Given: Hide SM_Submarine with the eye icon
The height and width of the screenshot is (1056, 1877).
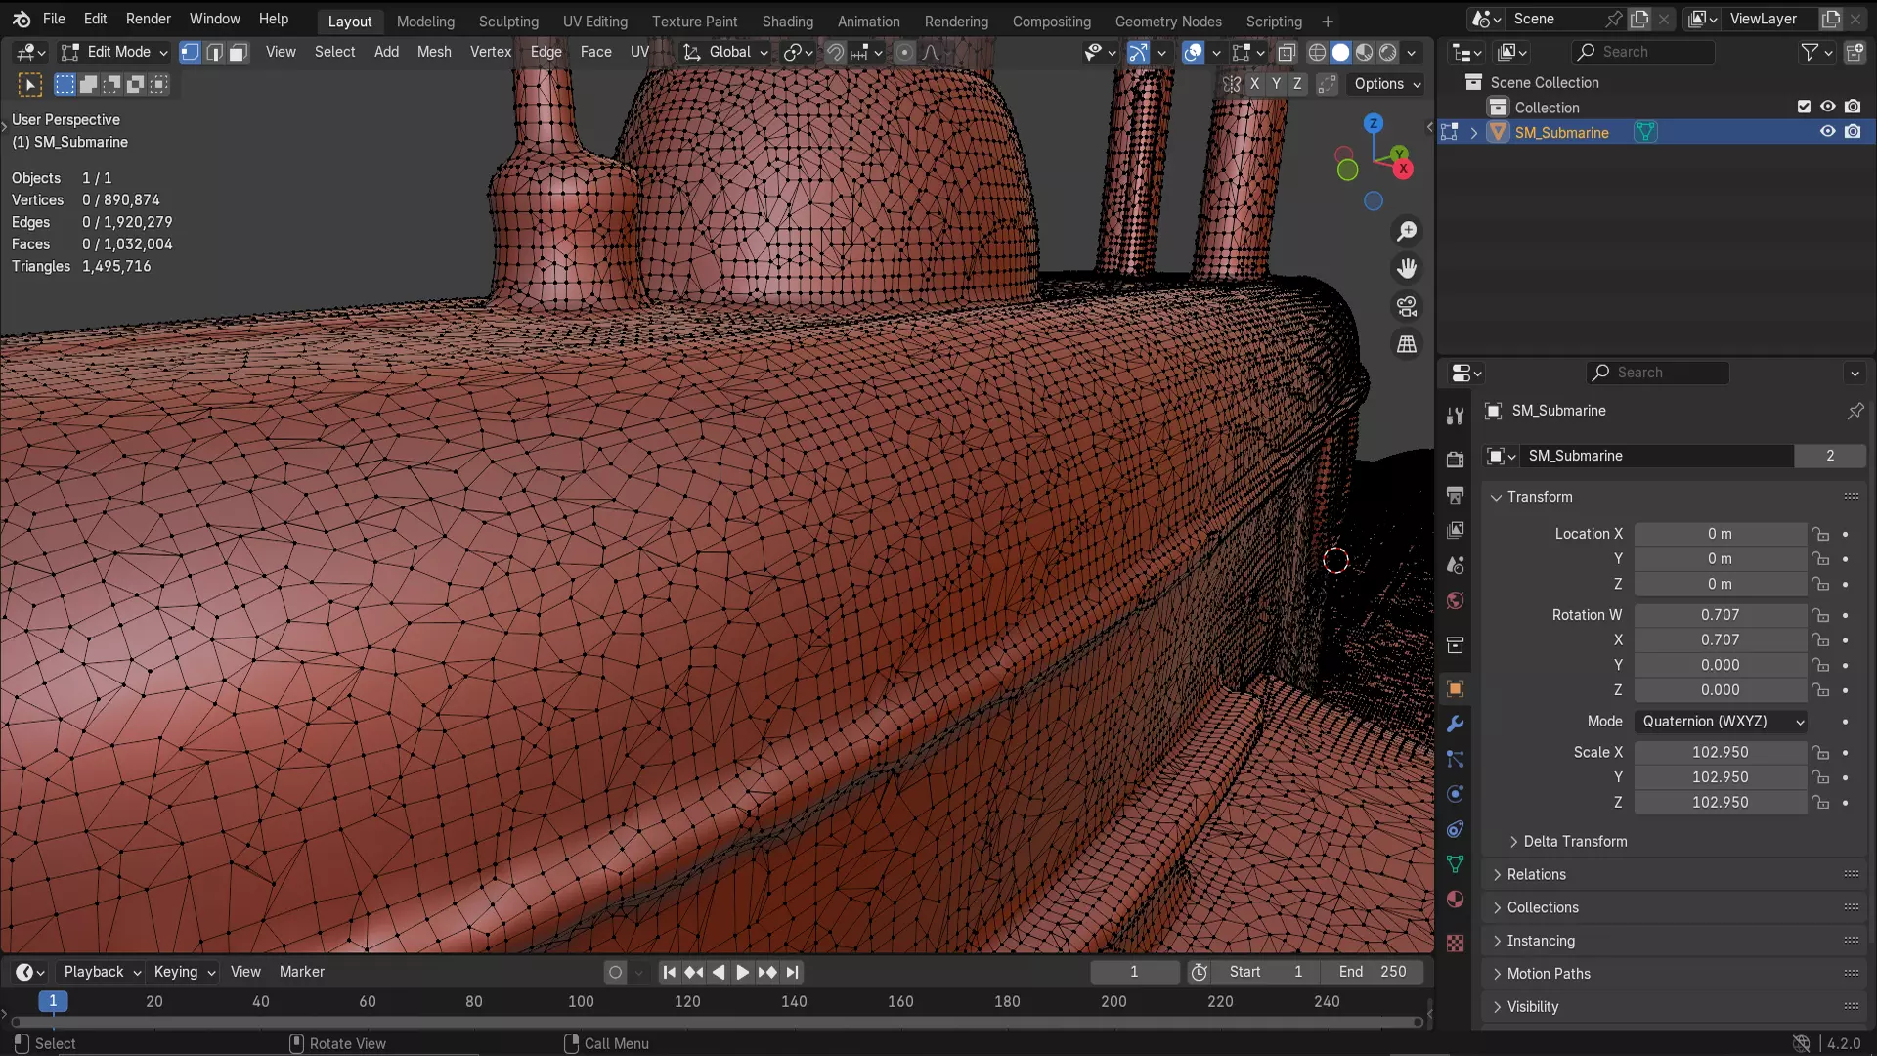Looking at the screenshot, I should [x=1827, y=132].
